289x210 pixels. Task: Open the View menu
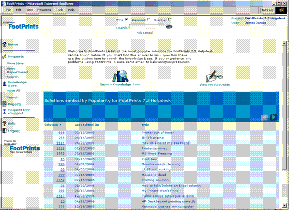[x=29, y=10]
